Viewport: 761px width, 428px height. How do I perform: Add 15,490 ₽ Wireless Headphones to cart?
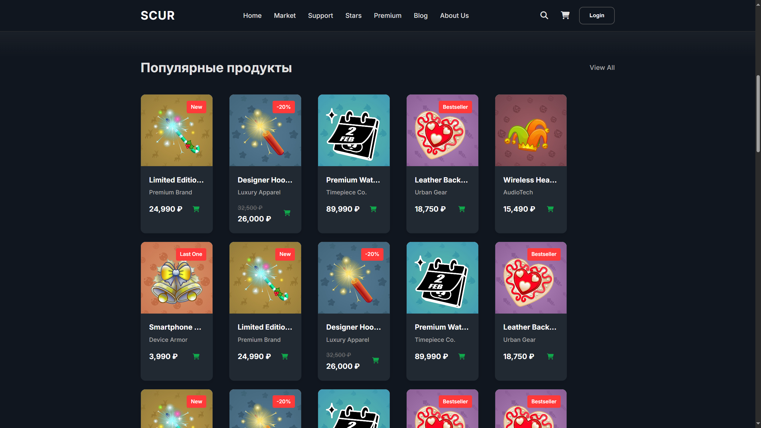550,209
